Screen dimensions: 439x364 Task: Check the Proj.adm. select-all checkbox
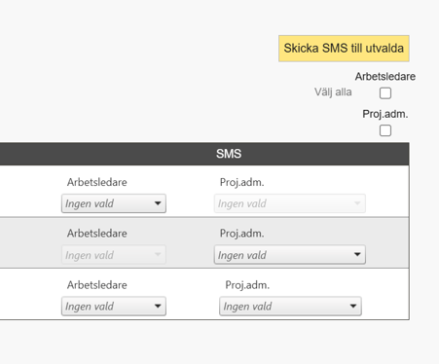[x=385, y=130]
